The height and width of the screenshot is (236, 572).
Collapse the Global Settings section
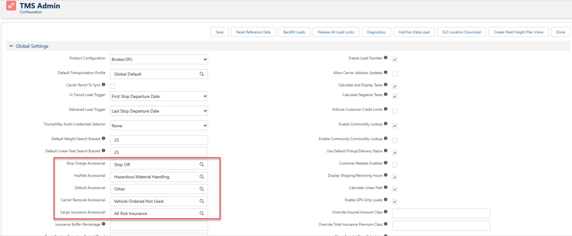pyautogui.click(x=11, y=46)
